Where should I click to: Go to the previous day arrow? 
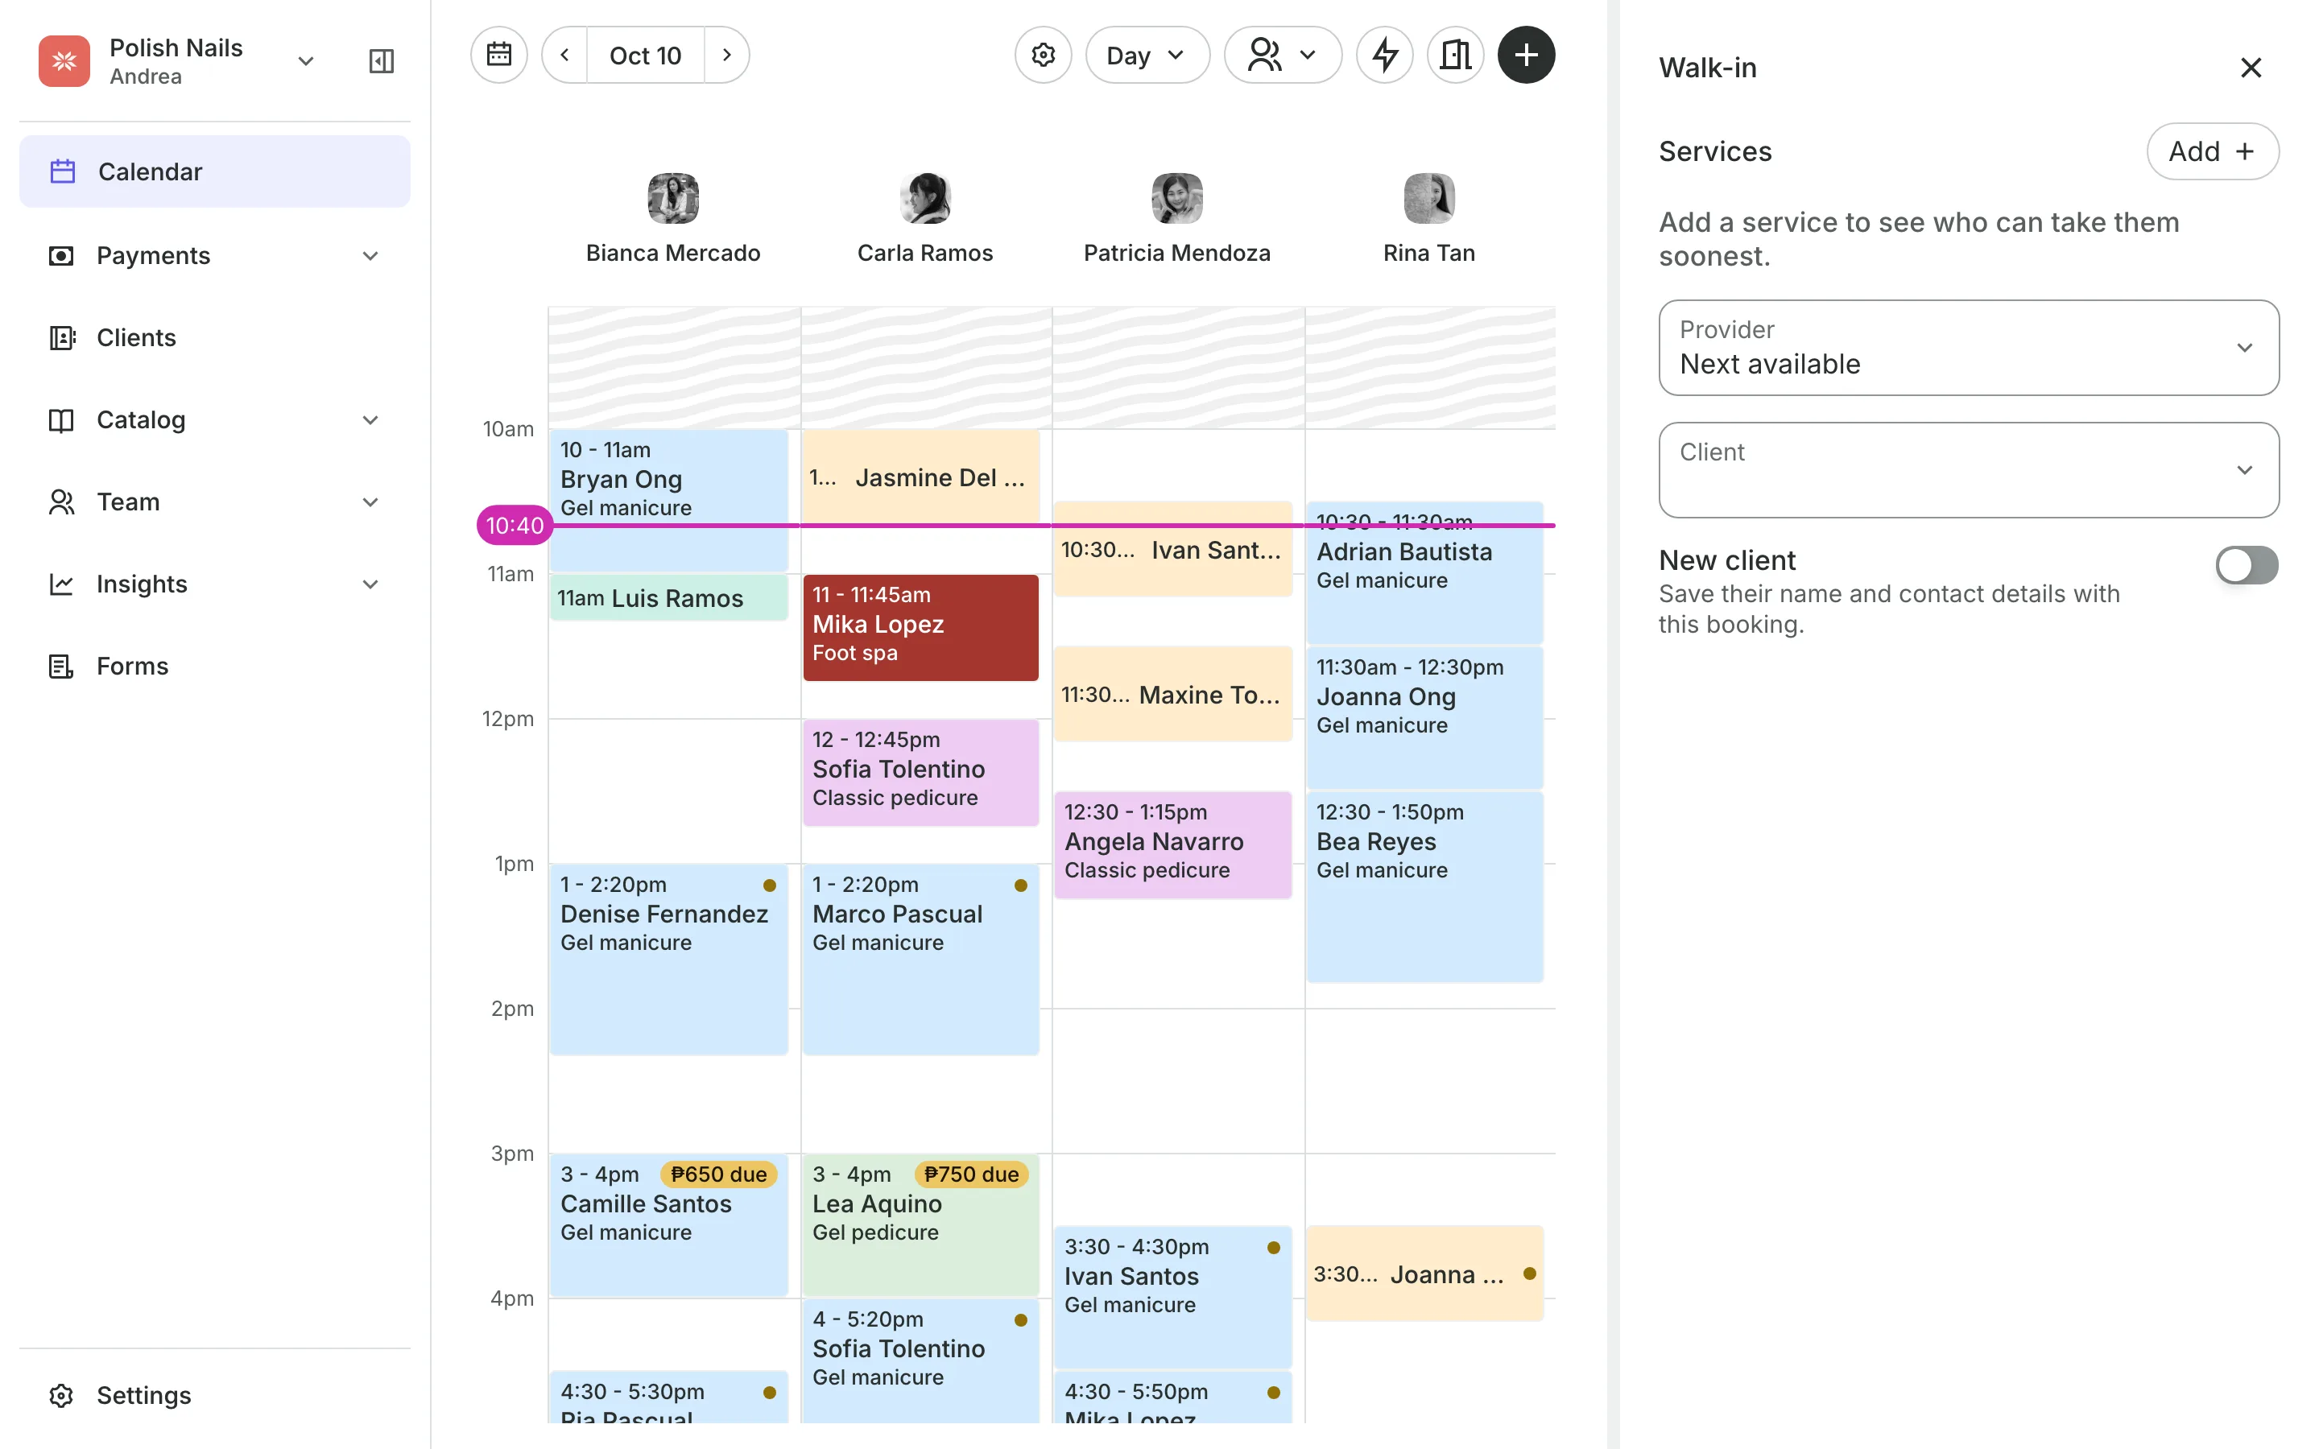coord(565,55)
